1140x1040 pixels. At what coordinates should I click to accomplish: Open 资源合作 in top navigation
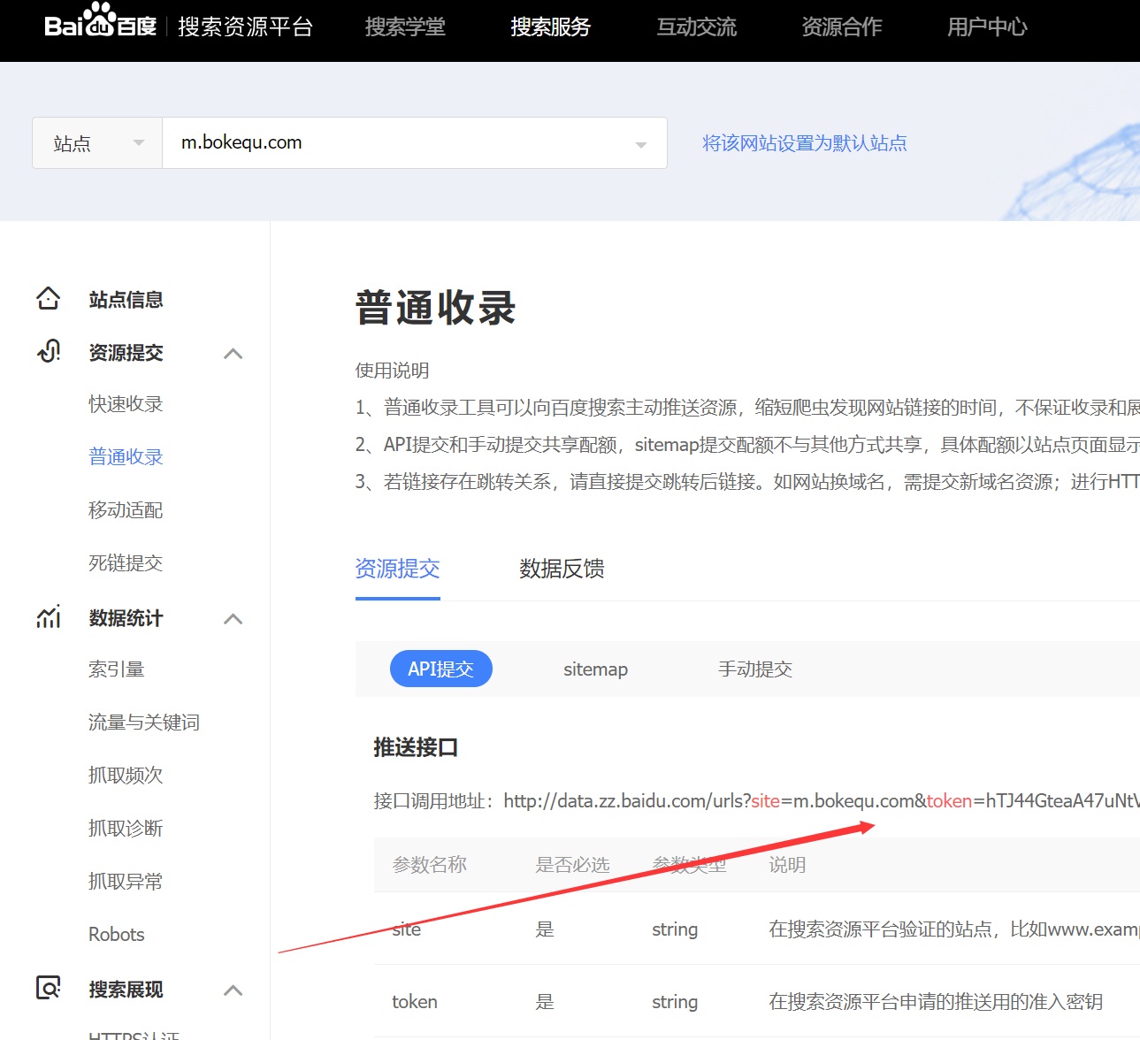pos(842,27)
